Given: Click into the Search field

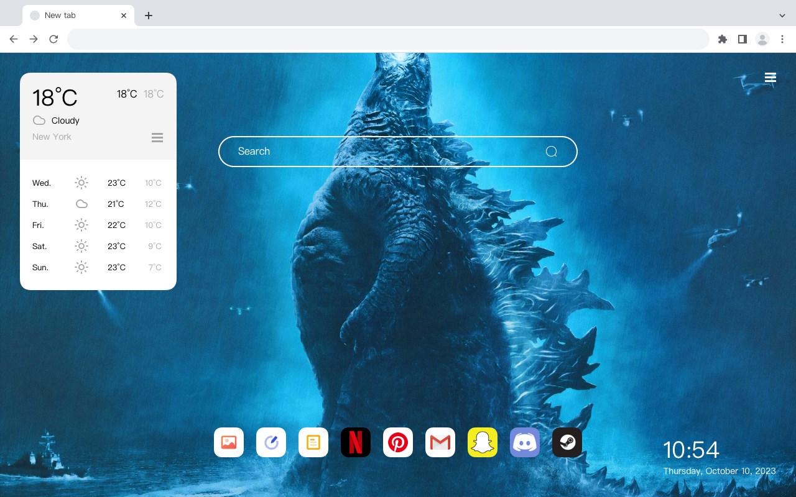Looking at the screenshot, I should (398, 152).
